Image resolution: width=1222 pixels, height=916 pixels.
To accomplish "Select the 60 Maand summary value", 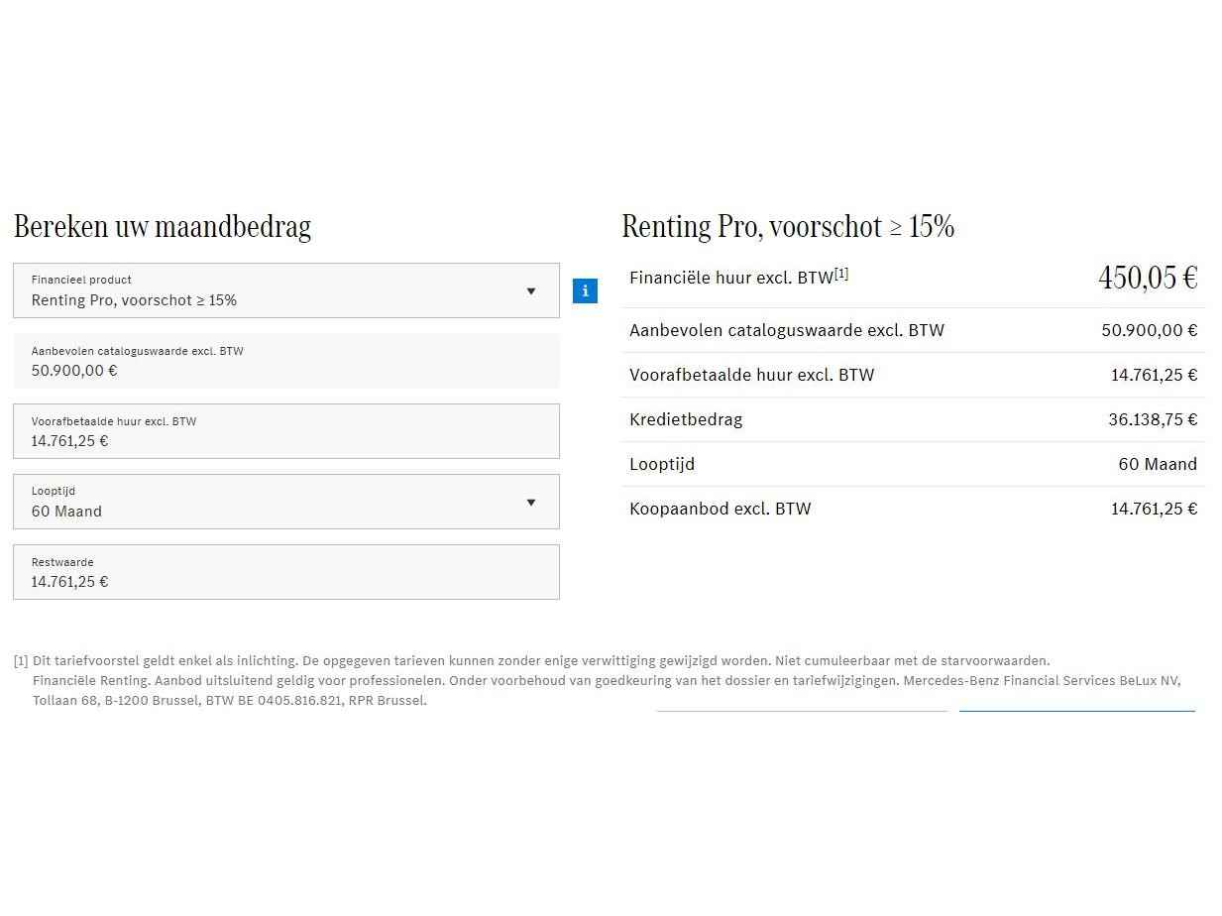I will coord(1158,464).
